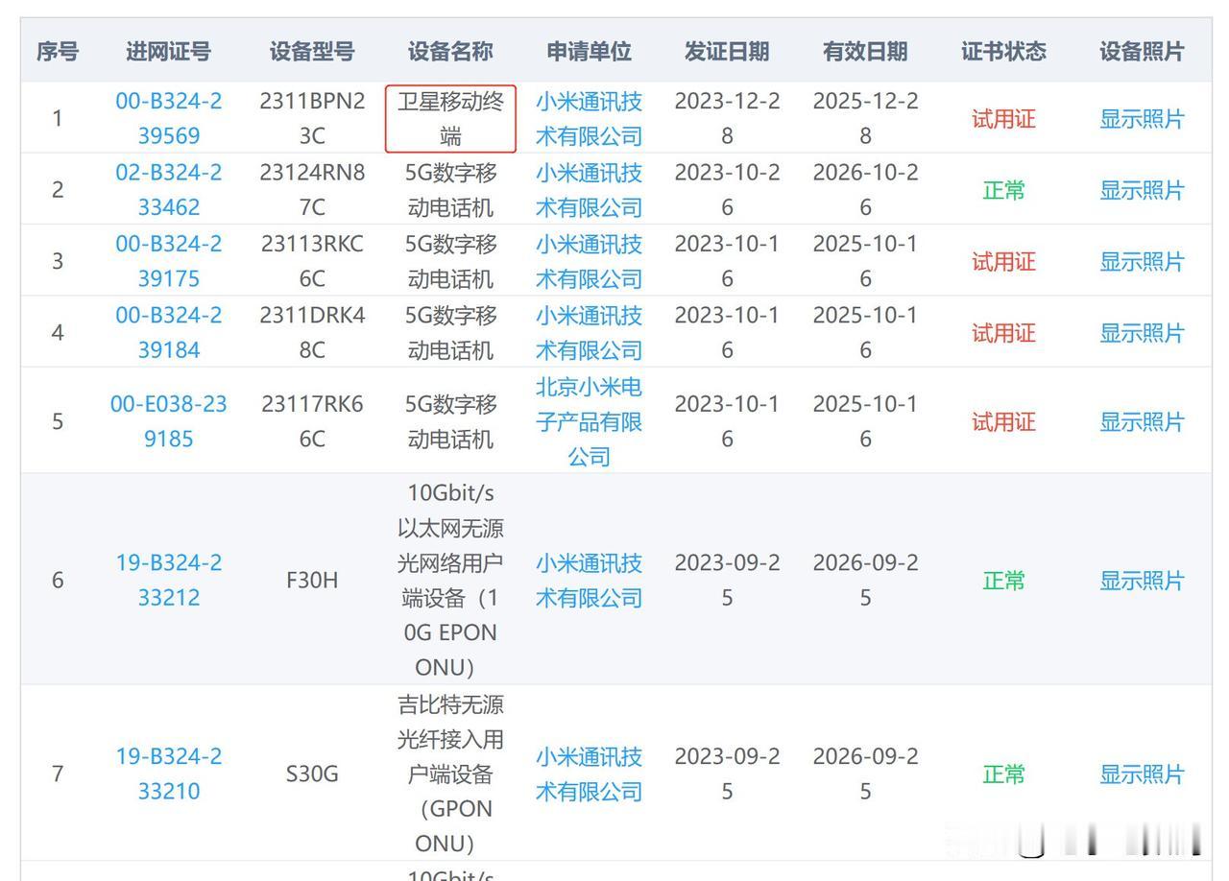Click 试用证 status in the 2311DRK48C row
This screenshot has width=1229, height=881.
(1003, 332)
